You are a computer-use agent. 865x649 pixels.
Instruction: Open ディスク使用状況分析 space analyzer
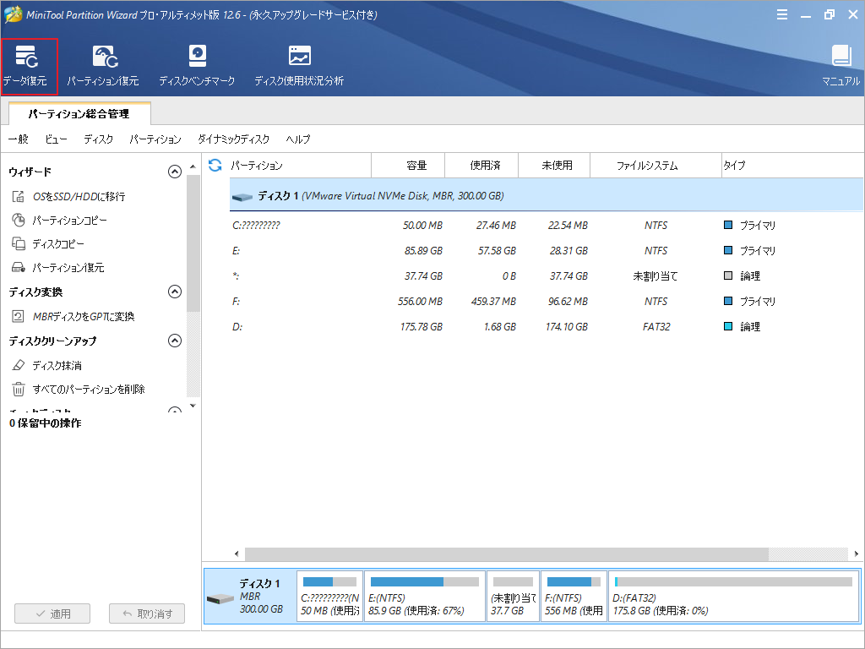tap(299, 66)
